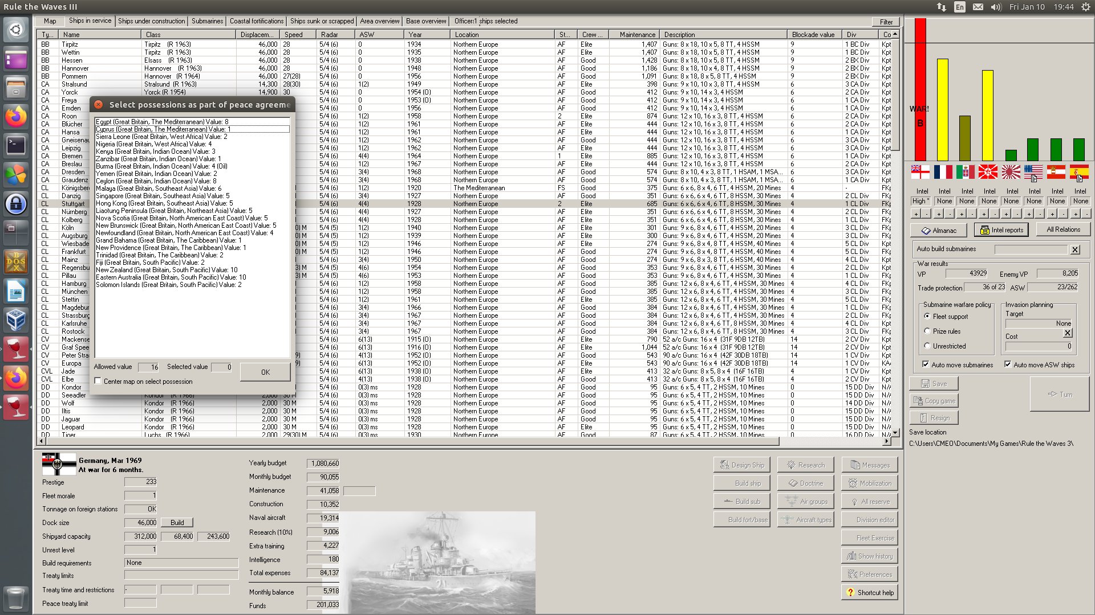Select Fleet support submarine policy
Image resolution: width=1095 pixels, height=615 pixels.
tap(927, 316)
